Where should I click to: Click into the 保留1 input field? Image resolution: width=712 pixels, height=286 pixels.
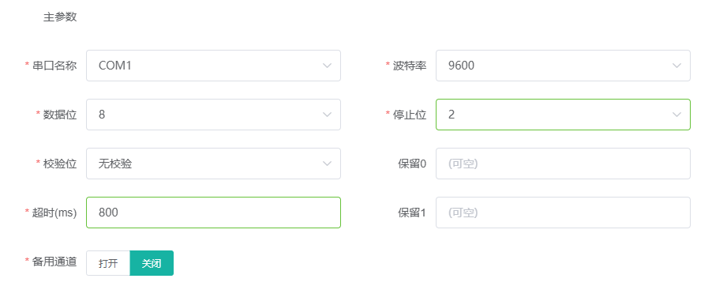pos(563,213)
